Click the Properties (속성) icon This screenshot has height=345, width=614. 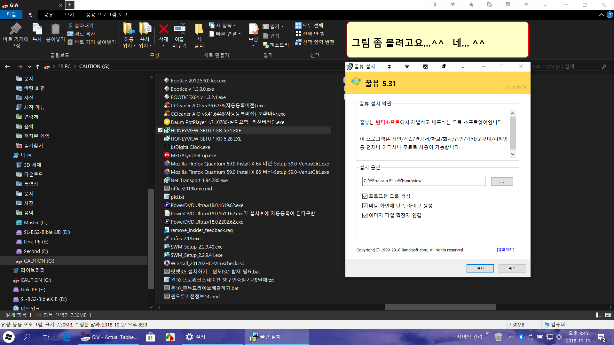253,29
